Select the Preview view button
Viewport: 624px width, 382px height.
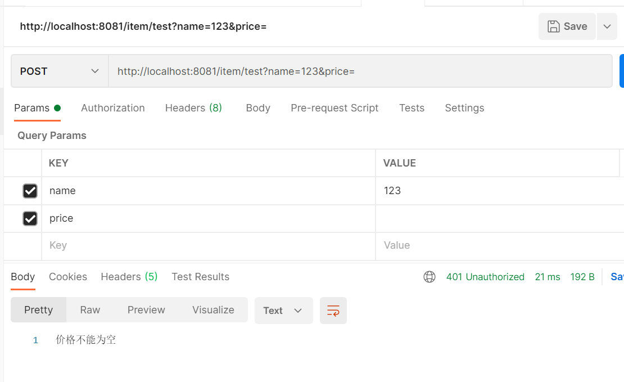(146, 310)
